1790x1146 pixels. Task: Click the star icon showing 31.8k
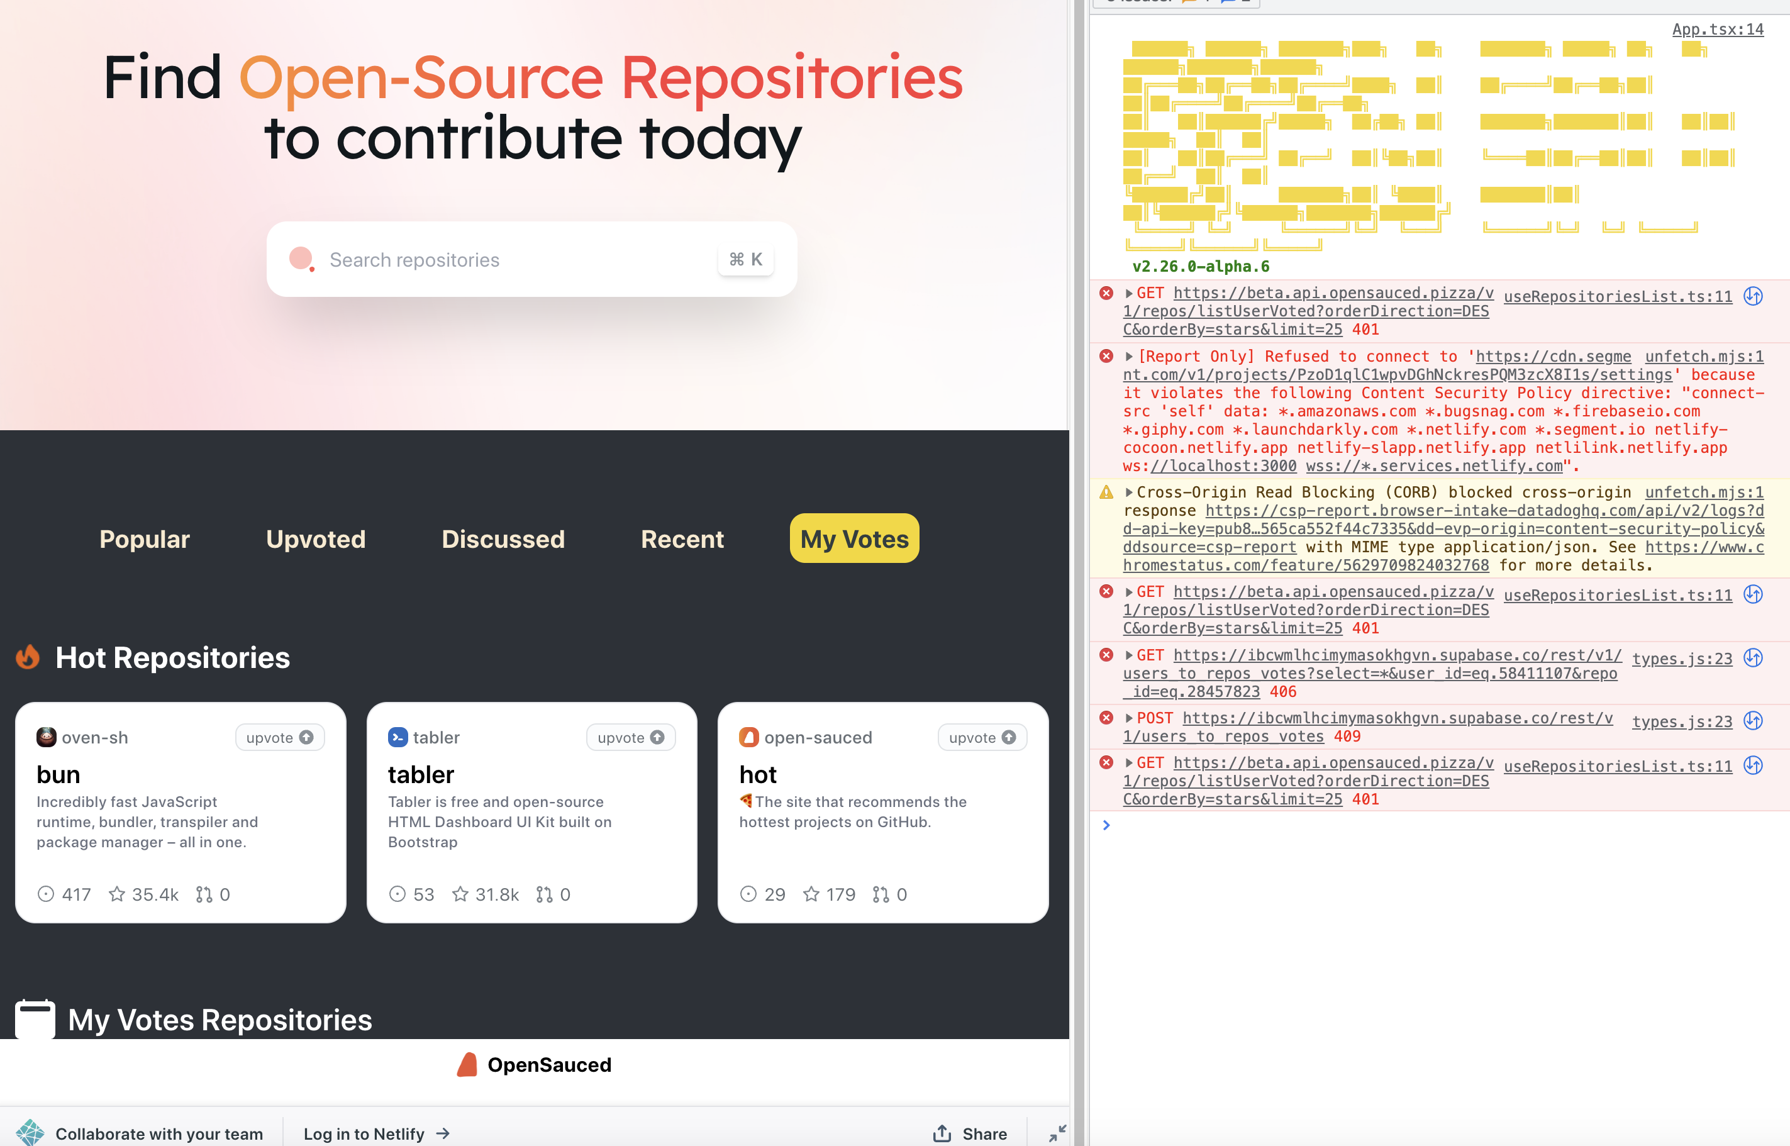coord(460,894)
